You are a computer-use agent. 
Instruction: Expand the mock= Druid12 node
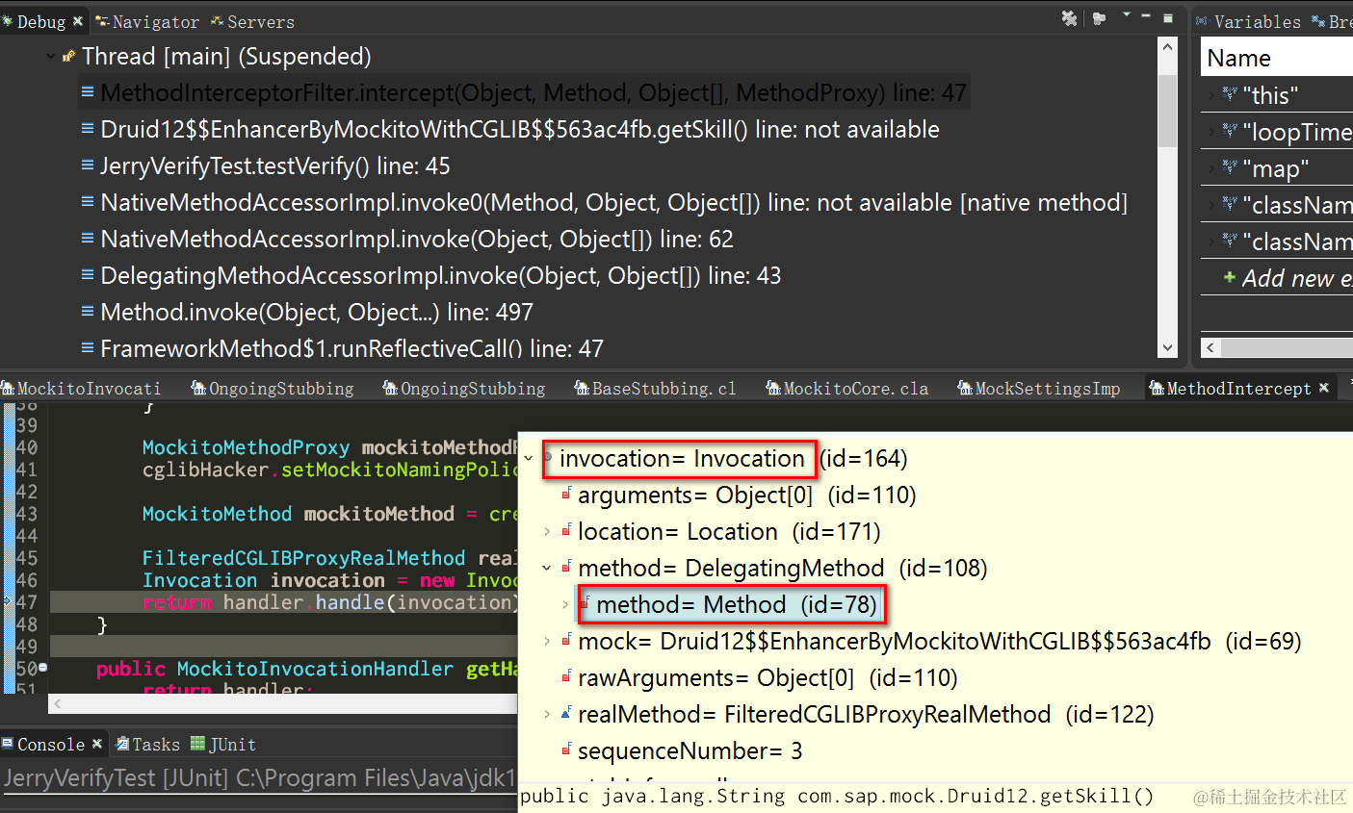tap(546, 642)
